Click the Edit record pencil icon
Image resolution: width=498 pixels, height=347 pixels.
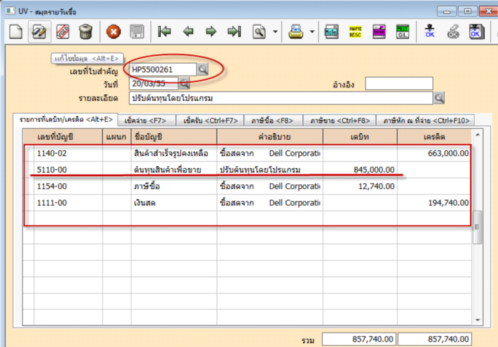(x=39, y=32)
